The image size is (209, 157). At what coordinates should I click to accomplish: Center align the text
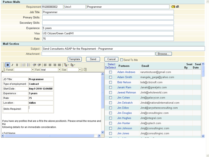coord(50,65)
